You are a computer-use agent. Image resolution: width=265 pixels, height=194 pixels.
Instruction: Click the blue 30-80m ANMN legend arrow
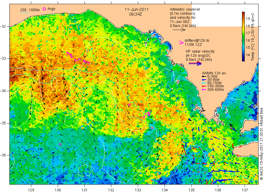204,80
